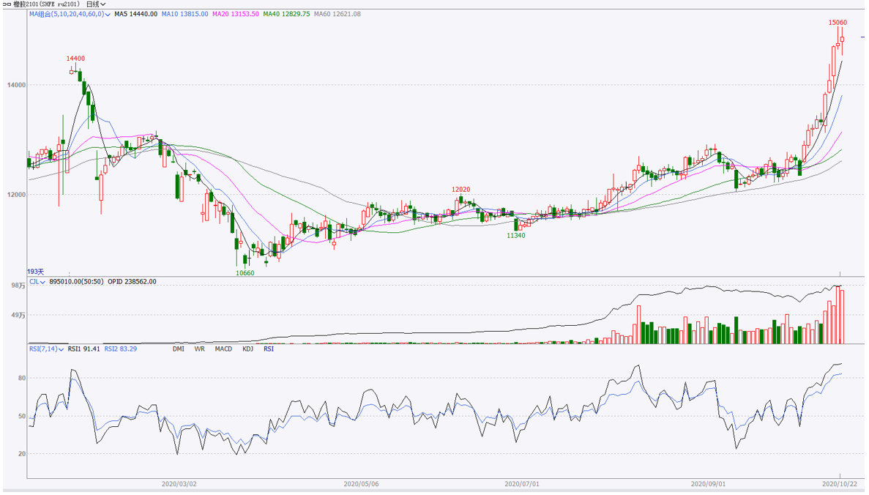Switch to the DMI indicator tab

click(x=179, y=349)
